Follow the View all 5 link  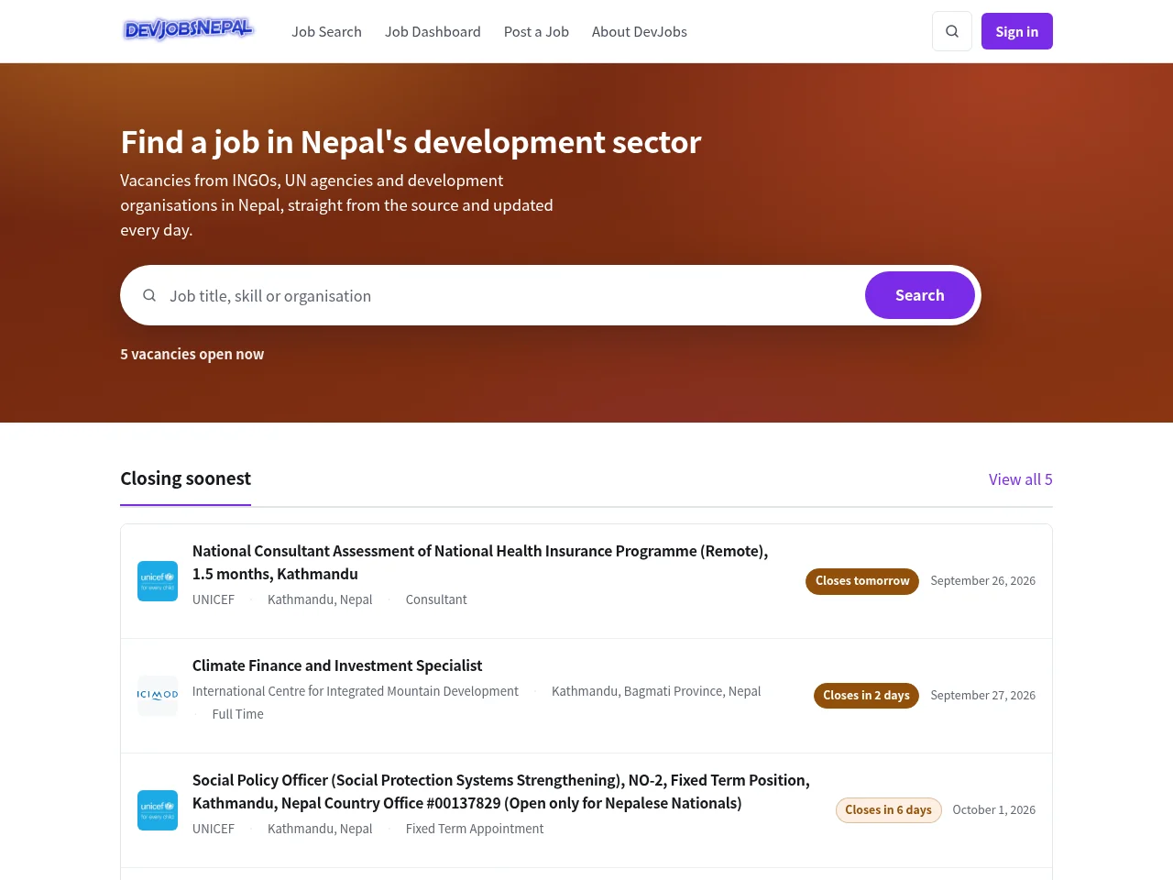(x=1021, y=479)
